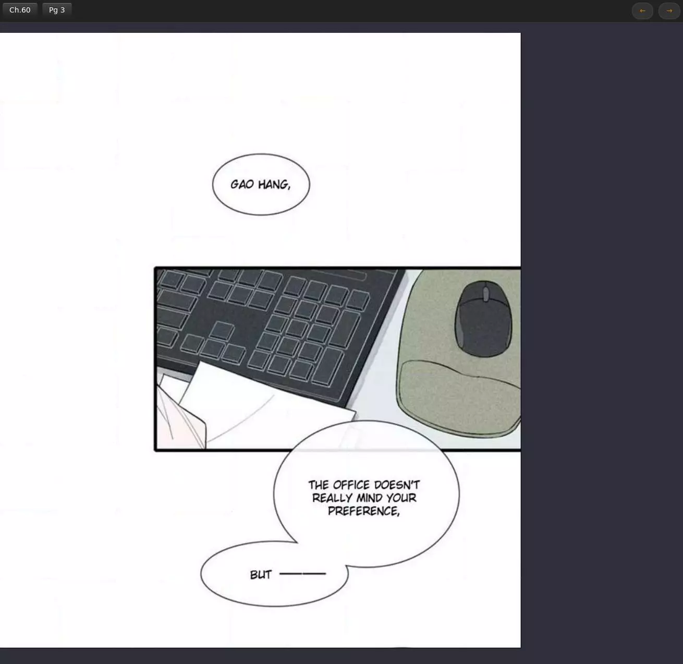Click the 'BUT' speech bubble
The width and height of the screenshot is (683, 664).
point(274,574)
